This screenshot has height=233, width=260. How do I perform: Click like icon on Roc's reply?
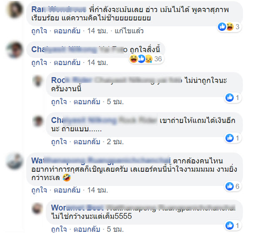[230, 98]
